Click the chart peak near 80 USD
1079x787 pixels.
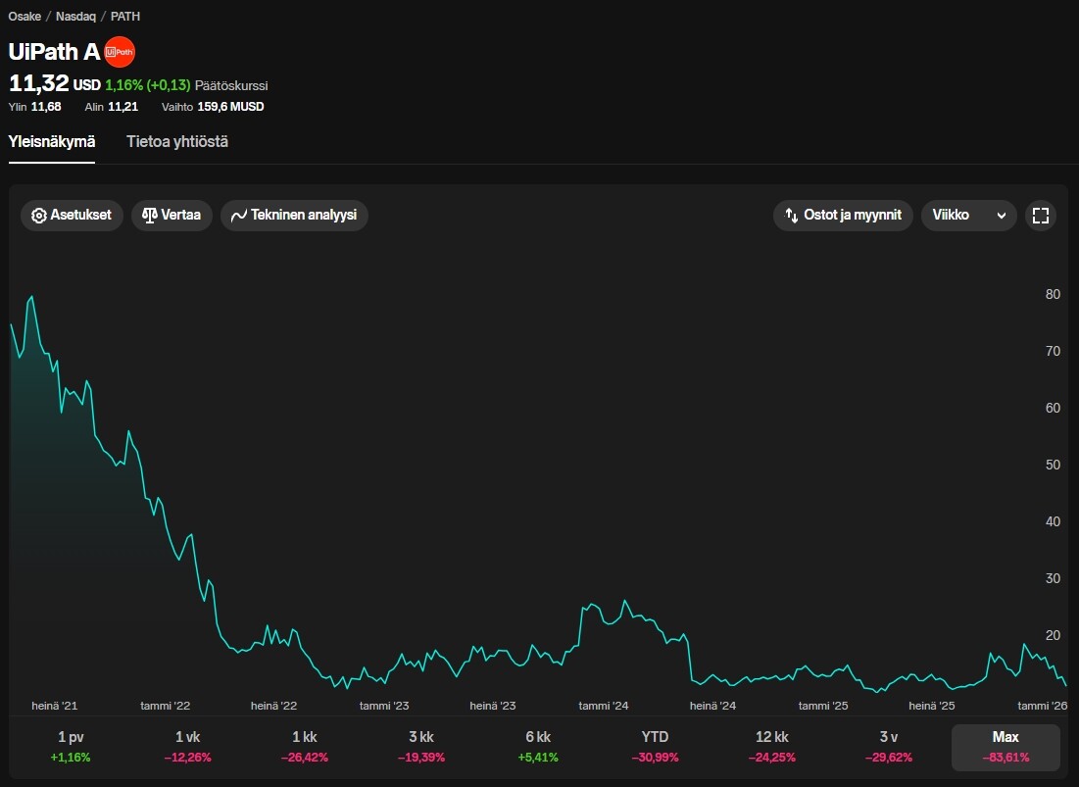tap(32, 296)
